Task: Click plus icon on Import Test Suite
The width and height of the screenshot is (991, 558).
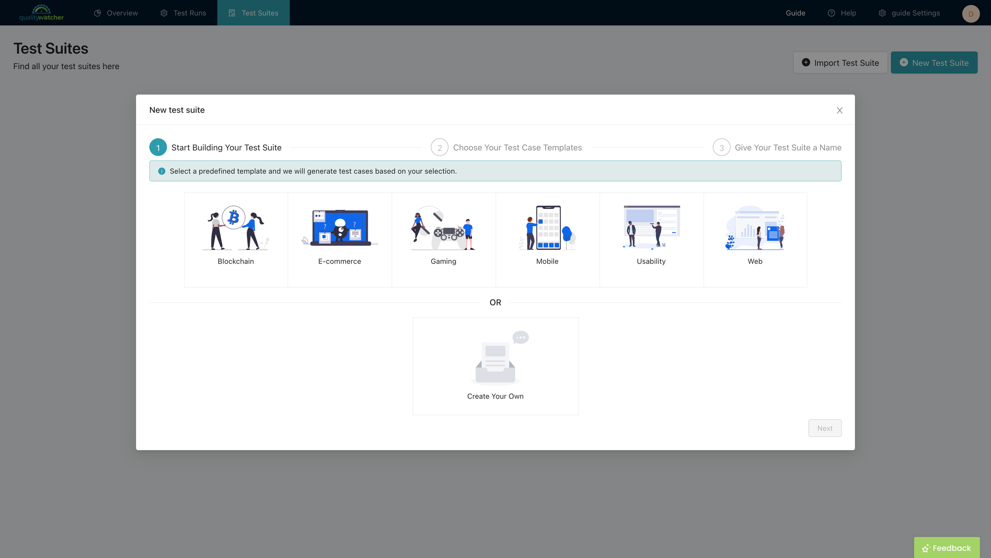Action: pos(806,62)
